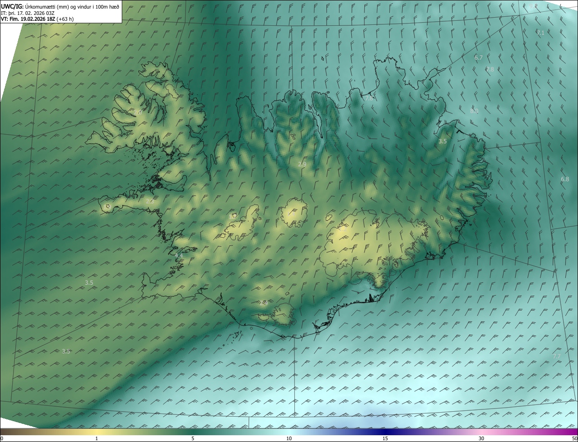Screen dimensions: 578x442
Task: Click the colorbar tick label 15
Action: [385, 438]
